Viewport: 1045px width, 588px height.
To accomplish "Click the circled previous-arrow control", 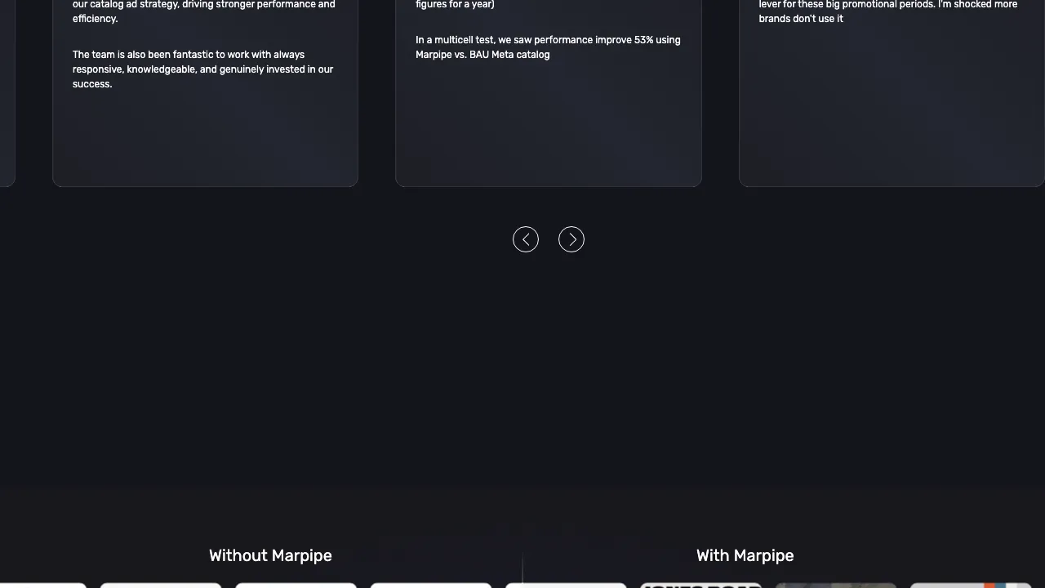I will (x=525, y=238).
